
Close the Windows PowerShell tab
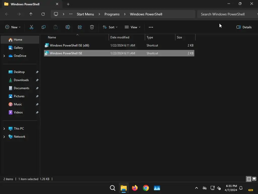[57, 4]
